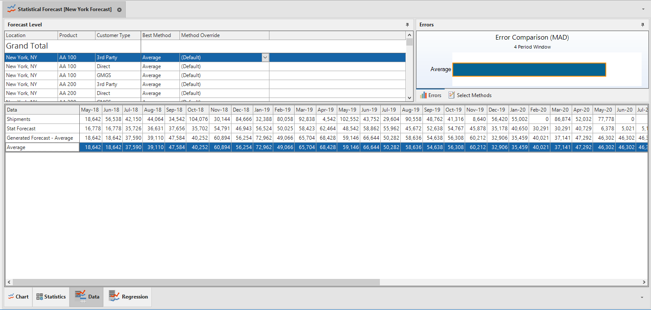Click Stat Forecast value 62,464

(x=327, y=129)
